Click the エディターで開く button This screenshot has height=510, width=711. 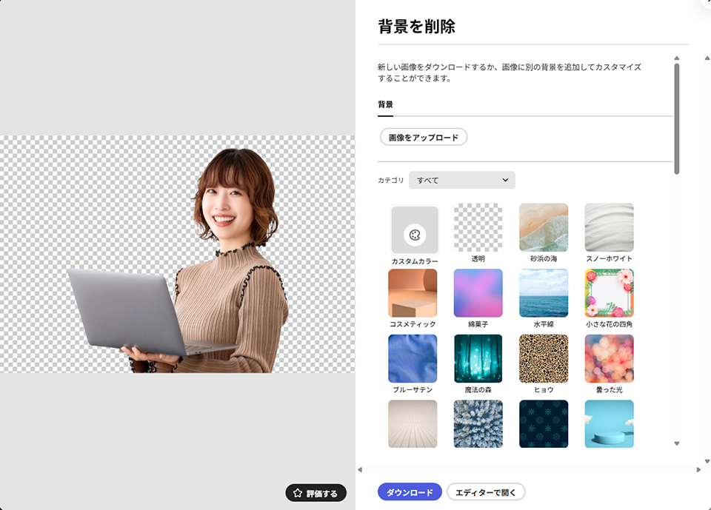(x=486, y=492)
